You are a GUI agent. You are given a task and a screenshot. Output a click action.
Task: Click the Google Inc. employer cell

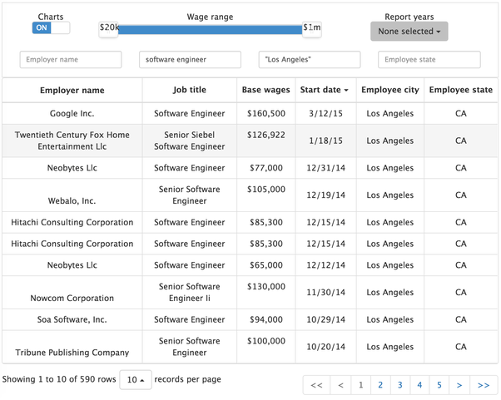pyautogui.click(x=72, y=114)
